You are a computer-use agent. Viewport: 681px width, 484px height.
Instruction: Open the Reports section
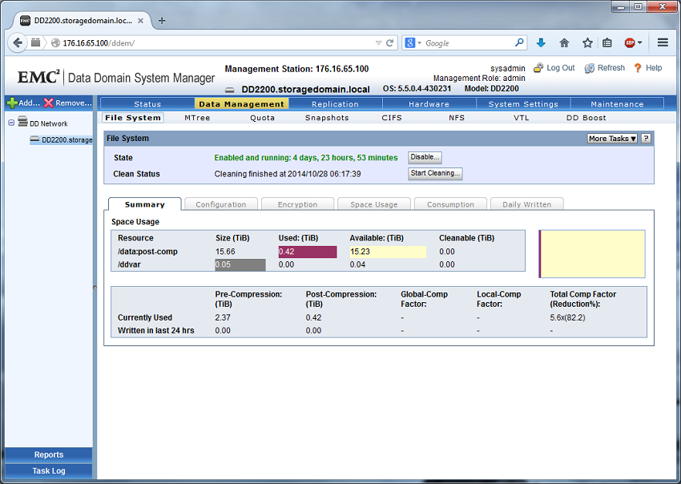pos(49,455)
